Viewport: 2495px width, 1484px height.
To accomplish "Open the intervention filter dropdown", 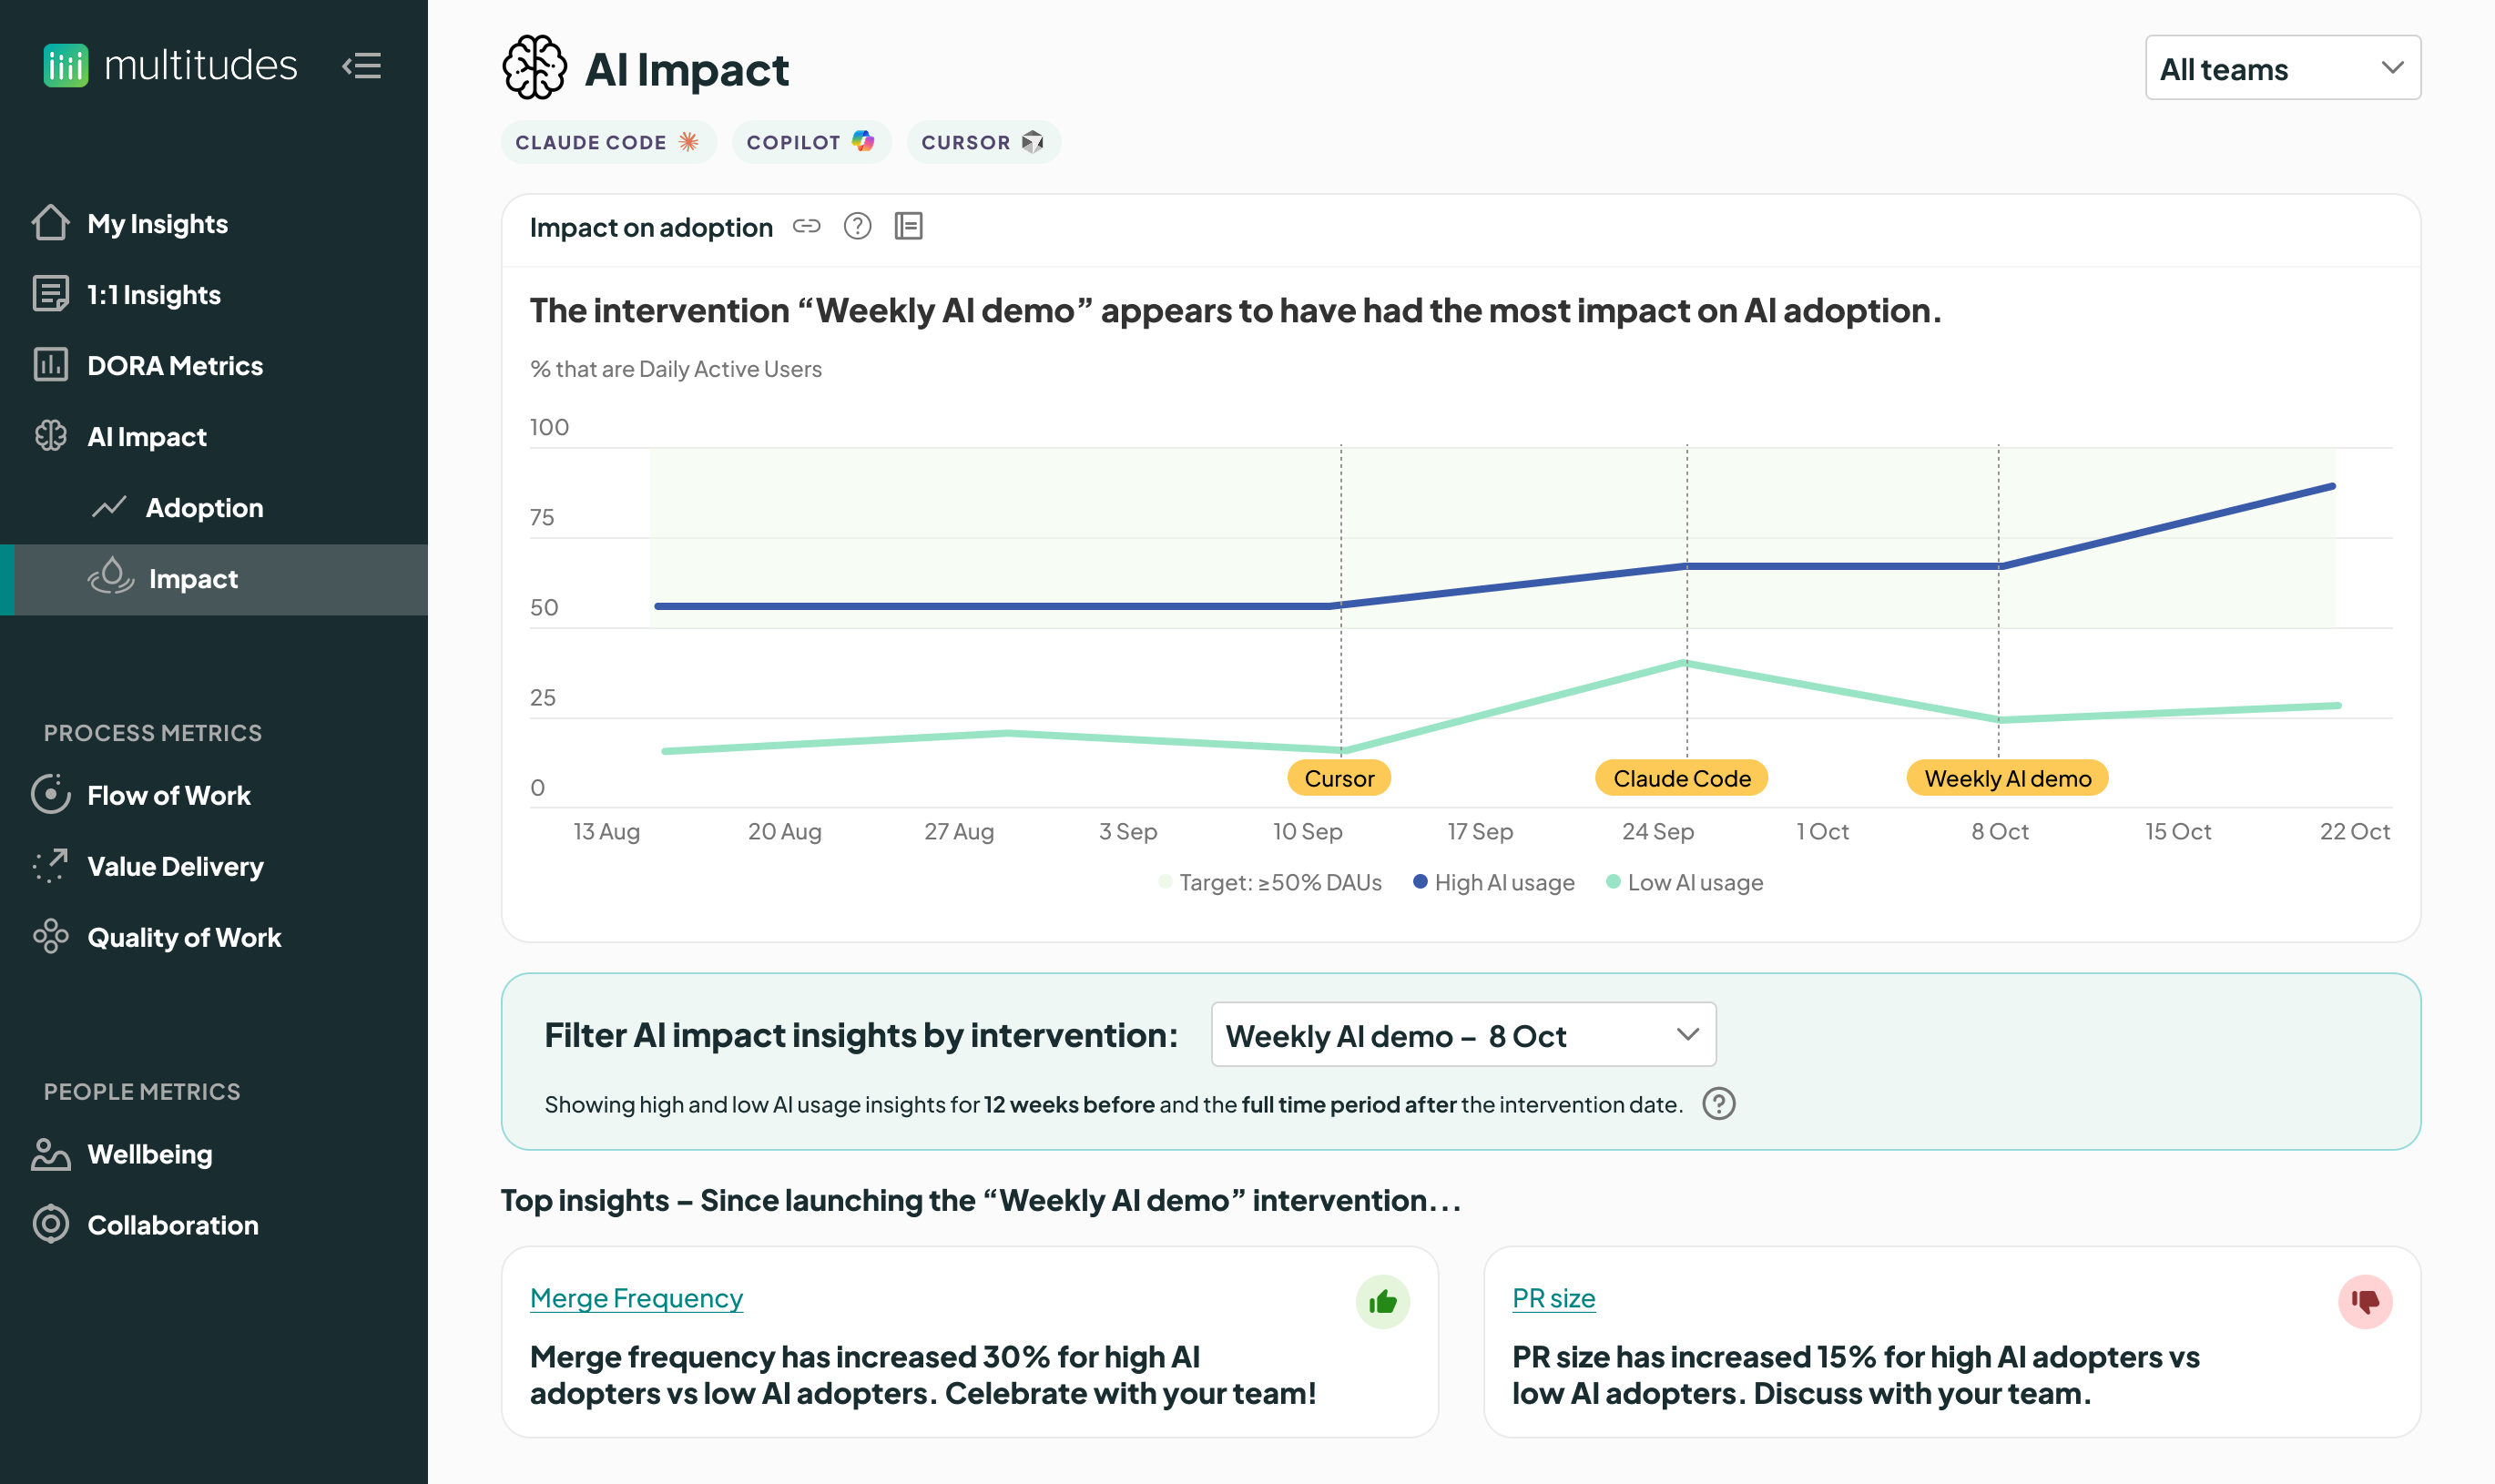I will point(1461,1035).
